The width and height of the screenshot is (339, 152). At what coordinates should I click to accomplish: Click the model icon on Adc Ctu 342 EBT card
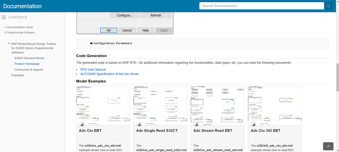[253, 125]
